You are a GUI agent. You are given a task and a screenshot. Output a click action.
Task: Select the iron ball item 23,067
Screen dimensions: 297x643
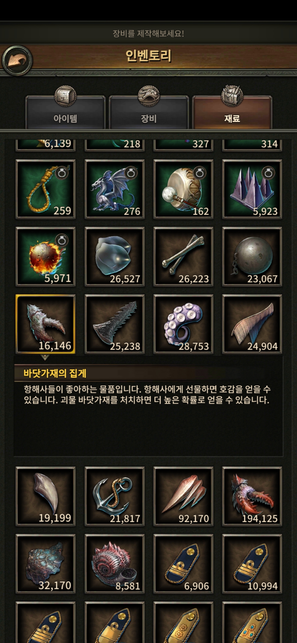pyautogui.click(x=252, y=257)
